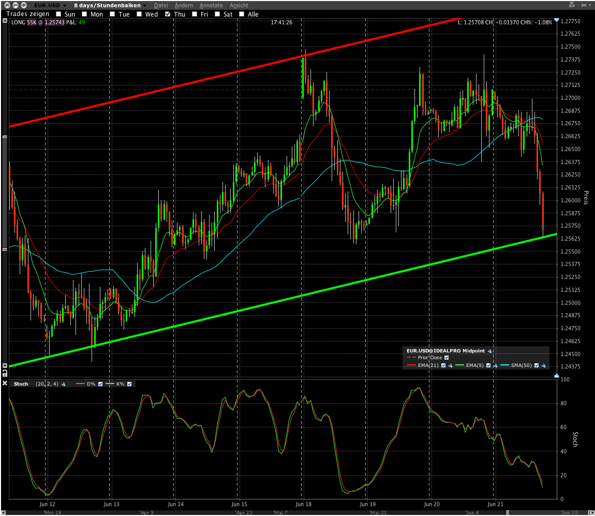The width and height of the screenshot is (595, 516).
Task: Check the Alle trades checkbox
Action: [x=242, y=14]
